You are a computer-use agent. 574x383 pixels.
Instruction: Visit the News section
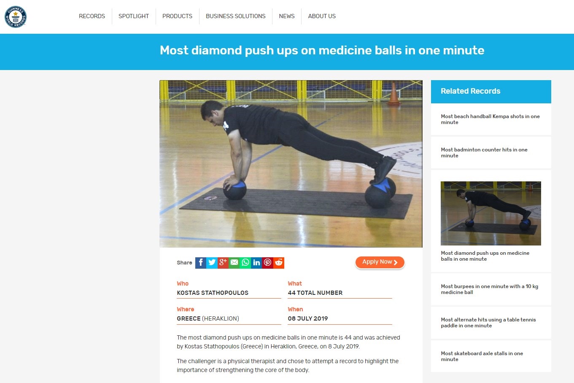pyautogui.click(x=287, y=16)
